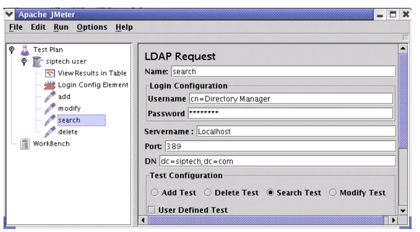Click the horizontal scrollbar left arrow
This screenshot has width=420, height=232.
pyautogui.click(x=143, y=220)
